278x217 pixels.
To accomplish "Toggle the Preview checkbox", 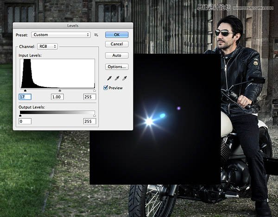I will click(x=106, y=87).
